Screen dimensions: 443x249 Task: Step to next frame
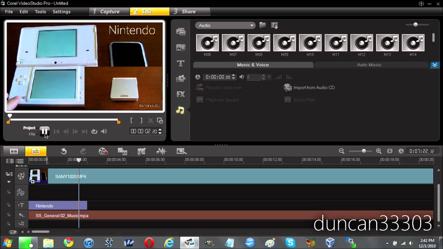[x=75, y=131]
